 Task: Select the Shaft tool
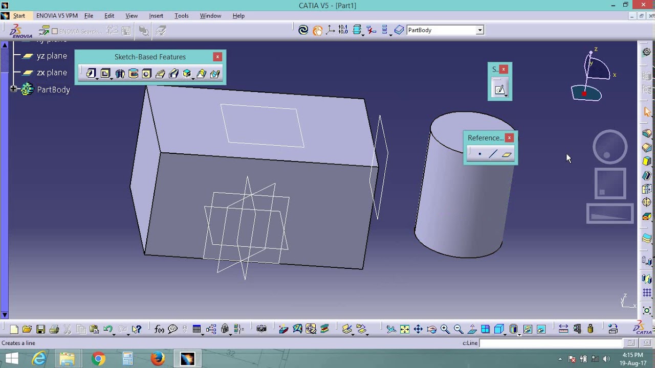click(120, 74)
